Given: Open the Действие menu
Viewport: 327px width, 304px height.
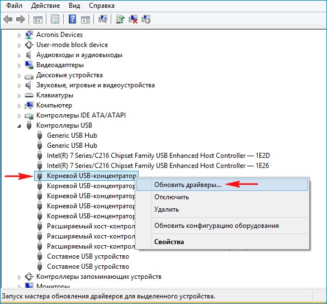Looking at the screenshot, I should coord(45,6).
